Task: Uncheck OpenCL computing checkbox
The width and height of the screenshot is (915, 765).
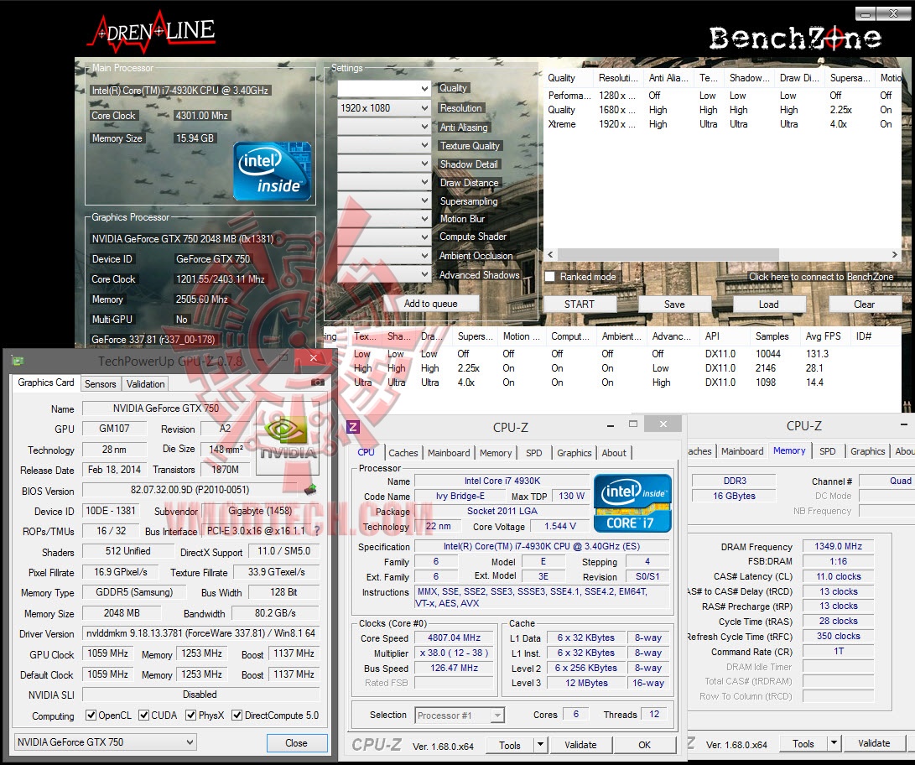Action: tap(91, 715)
